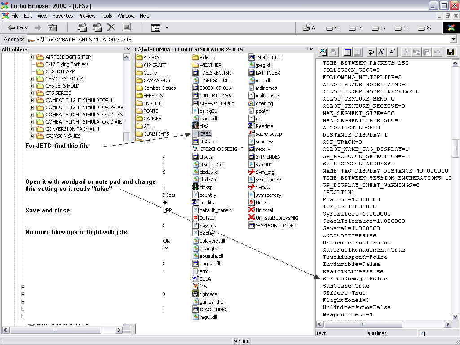Screen dimensions: 460x345
Task: Decrease preview font size
Action: [392, 52]
